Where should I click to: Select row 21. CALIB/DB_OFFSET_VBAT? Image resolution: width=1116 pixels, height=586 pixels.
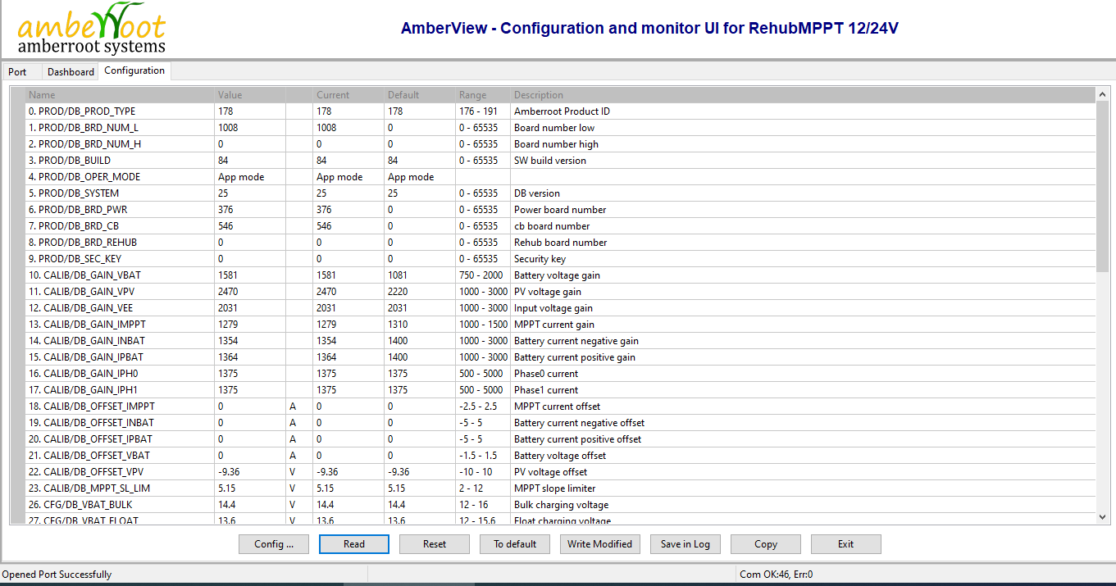561,456
